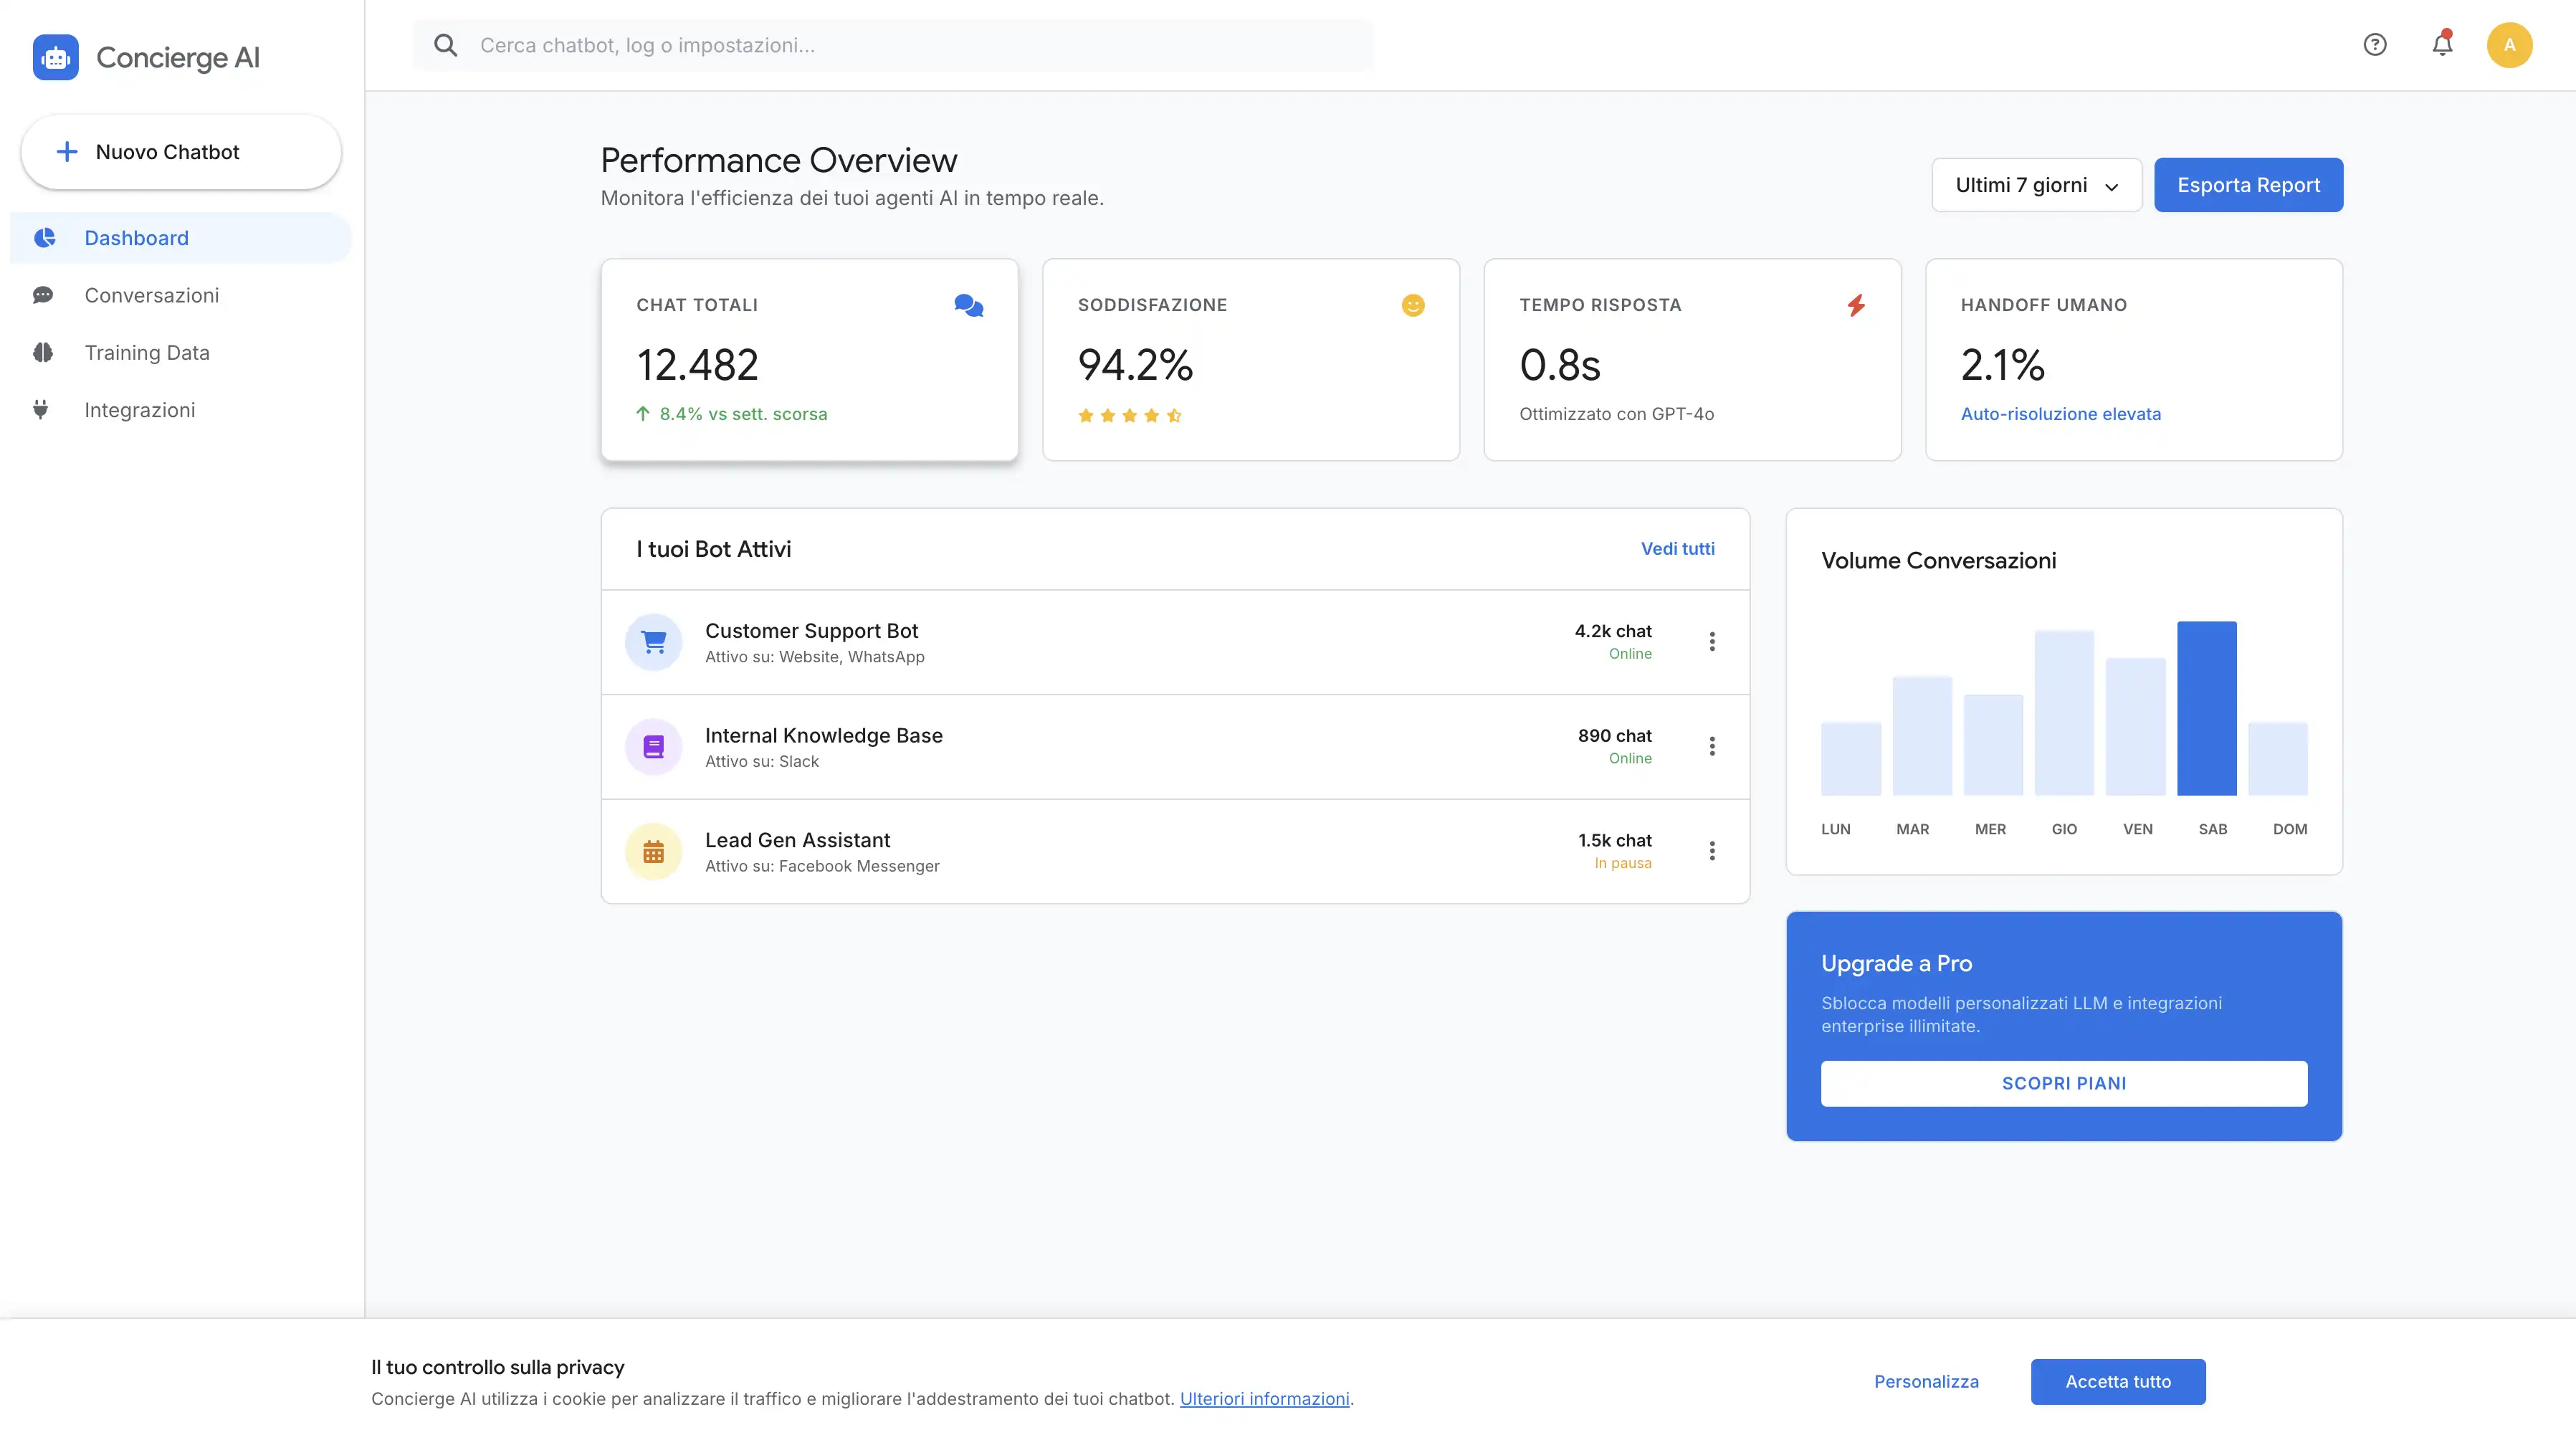Click the chat bubbles icon in Chat Totali

[x=968, y=306]
